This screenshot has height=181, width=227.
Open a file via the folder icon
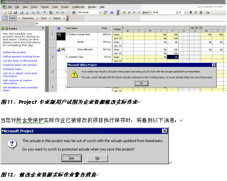click(x=10, y=12)
